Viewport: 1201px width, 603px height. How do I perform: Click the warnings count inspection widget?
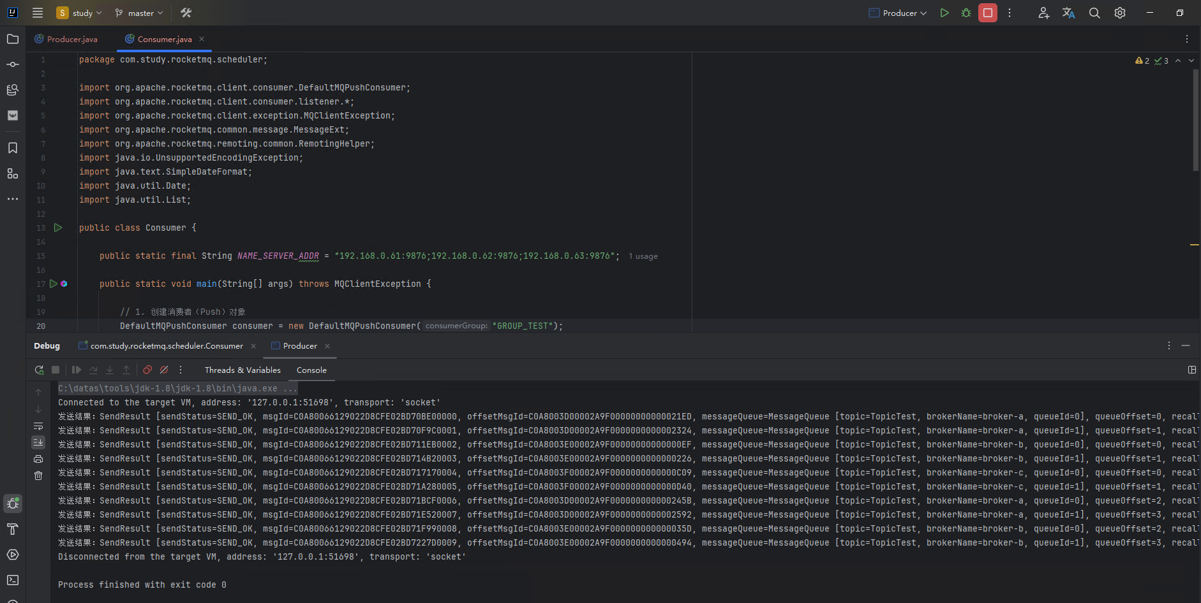(1142, 61)
